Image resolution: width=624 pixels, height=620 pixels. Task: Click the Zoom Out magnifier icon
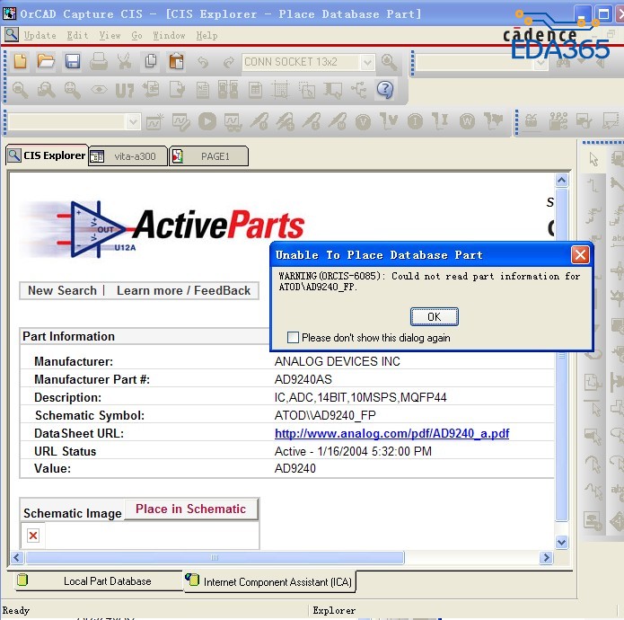coord(73,90)
